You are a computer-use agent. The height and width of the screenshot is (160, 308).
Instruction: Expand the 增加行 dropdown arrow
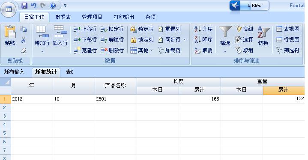pyautogui.click(x=42, y=52)
